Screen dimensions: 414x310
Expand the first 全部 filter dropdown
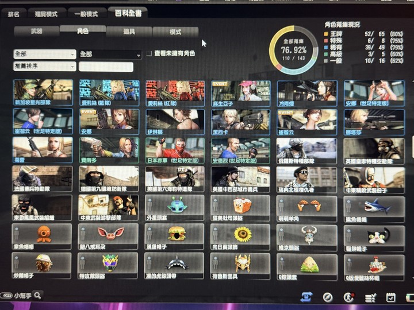click(45, 55)
